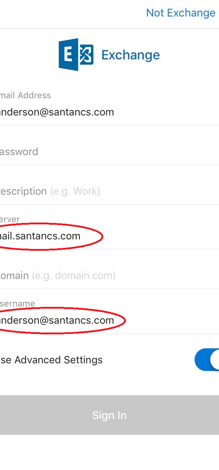Screen dimensions: 219x470
Task: Tap the empty white area below Sign In
Action: point(109,452)
